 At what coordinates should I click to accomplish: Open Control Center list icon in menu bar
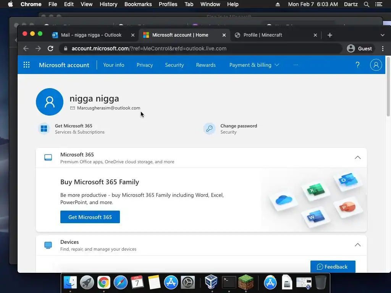coord(378,4)
